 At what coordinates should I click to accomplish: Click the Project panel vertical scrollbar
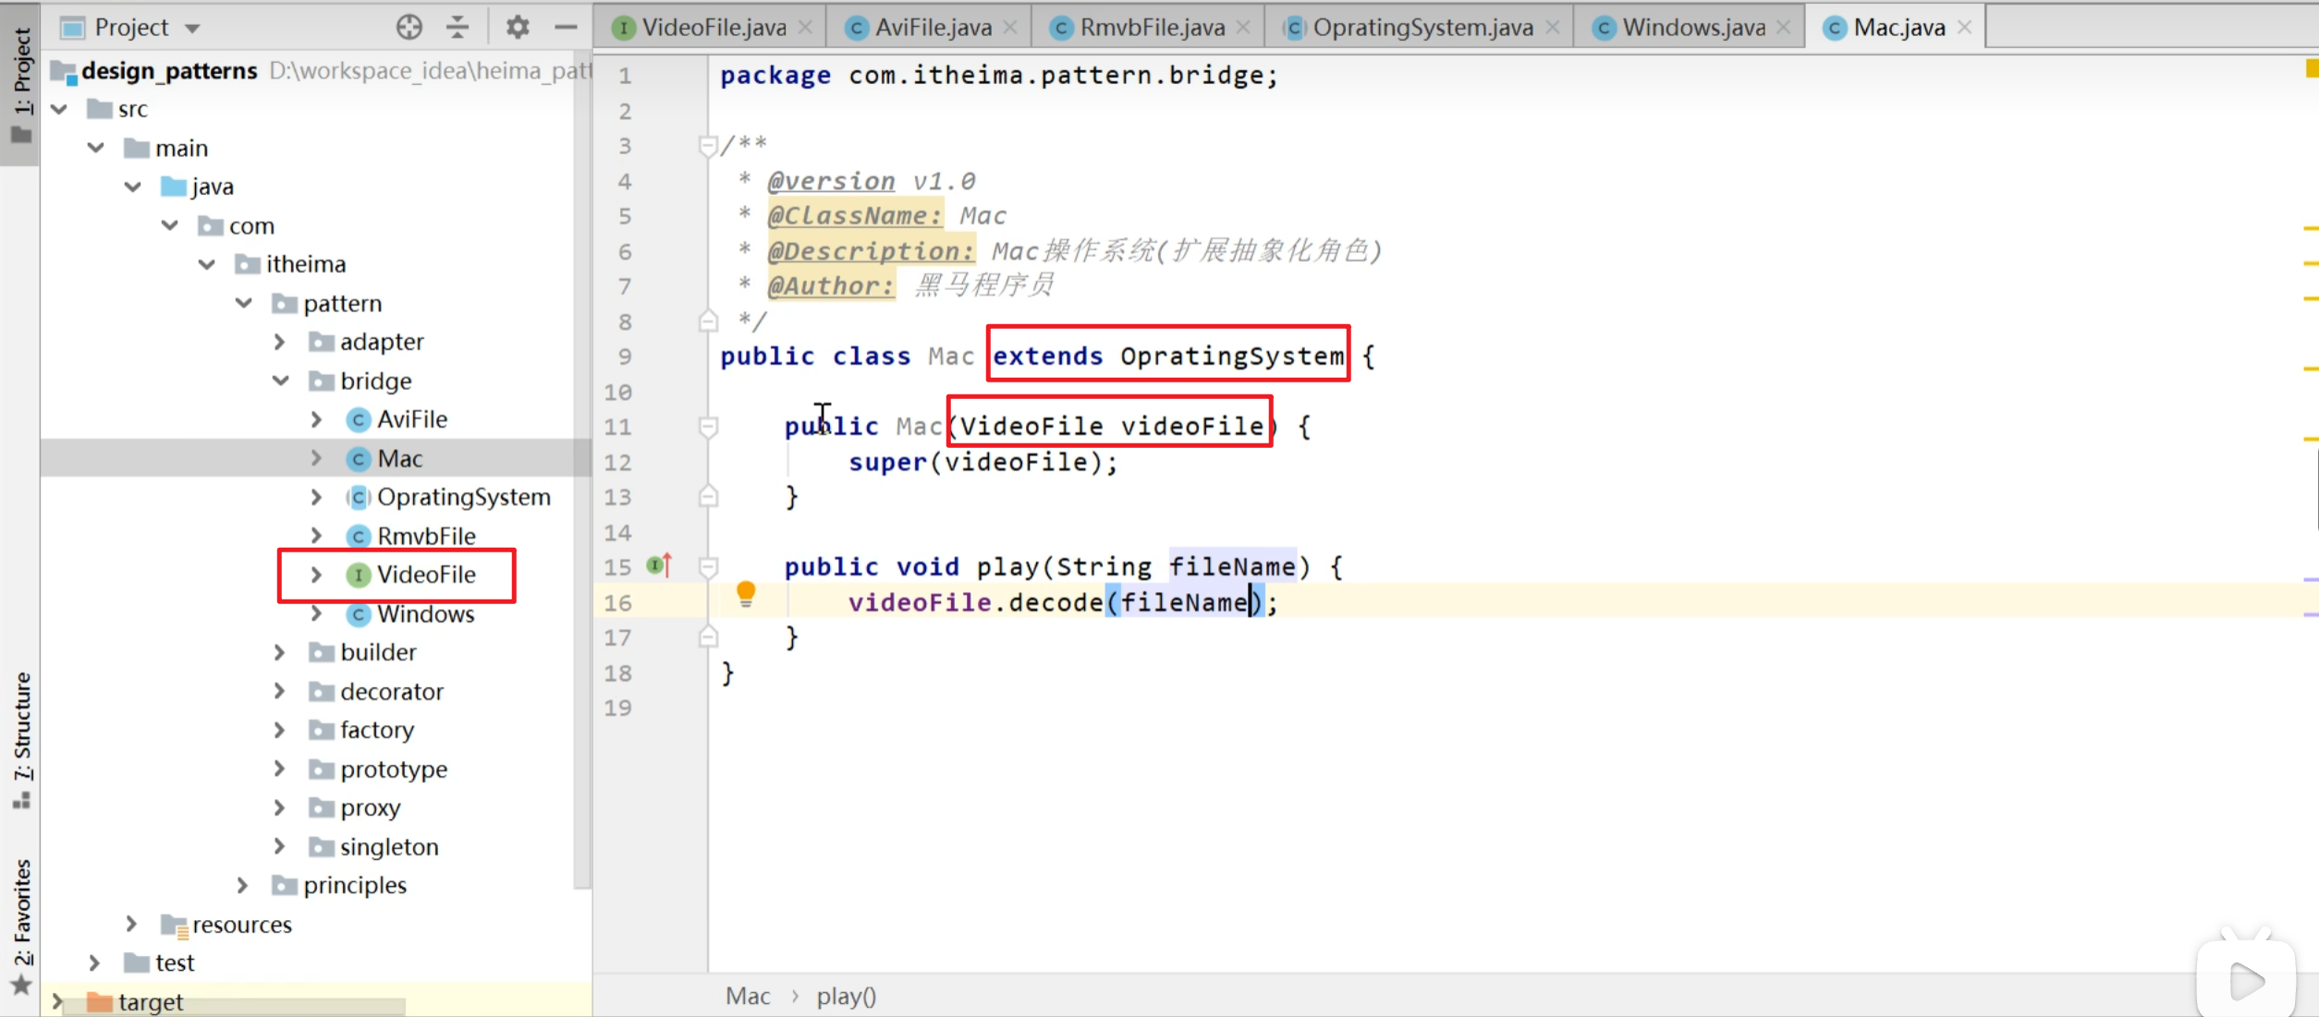click(582, 471)
